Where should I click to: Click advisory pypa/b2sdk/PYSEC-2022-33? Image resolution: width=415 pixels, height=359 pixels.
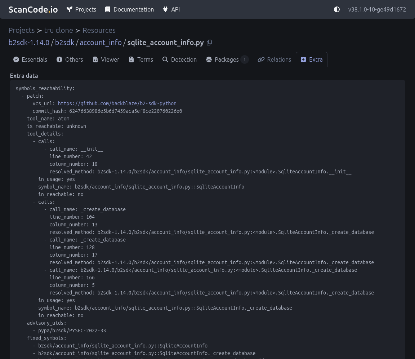coord(72,331)
